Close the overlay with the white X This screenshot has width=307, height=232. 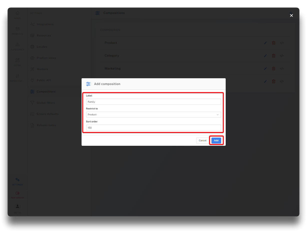(x=291, y=15)
